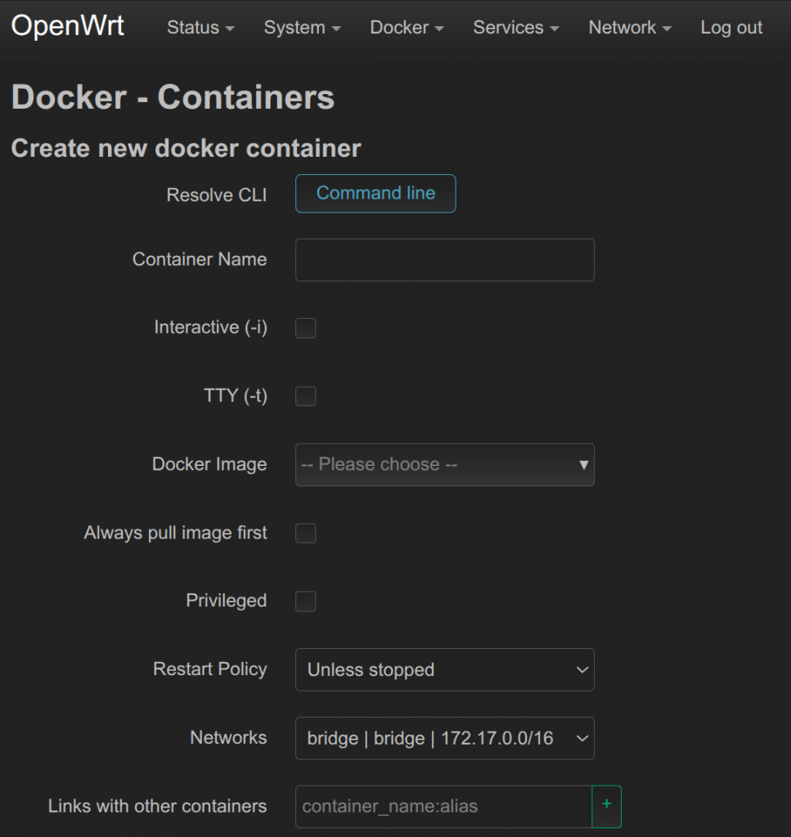This screenshot has width=791, height=837.
Task: Expand the Restart Policy dropdown
Action: pos(444,669)
